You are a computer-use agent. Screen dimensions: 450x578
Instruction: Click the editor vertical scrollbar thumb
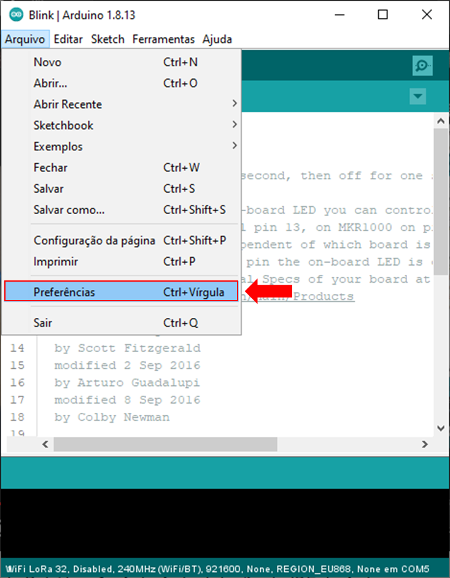[440, 201]
